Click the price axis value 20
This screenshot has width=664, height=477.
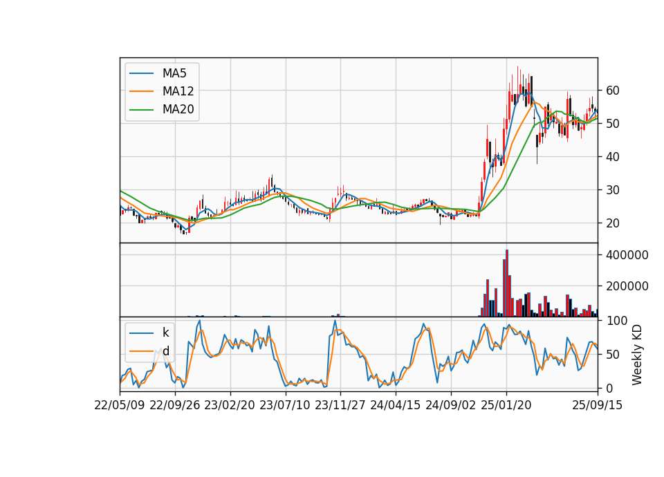(613, 223)
